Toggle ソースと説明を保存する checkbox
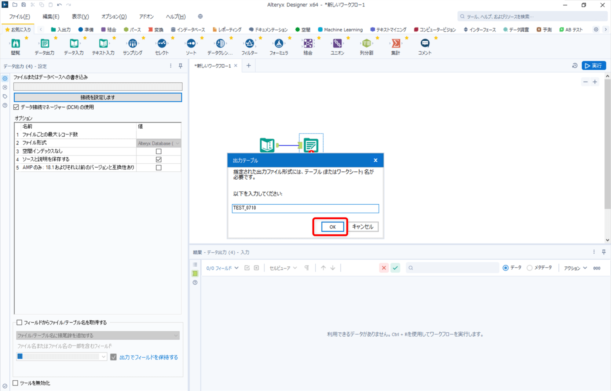 click(159, 159)
